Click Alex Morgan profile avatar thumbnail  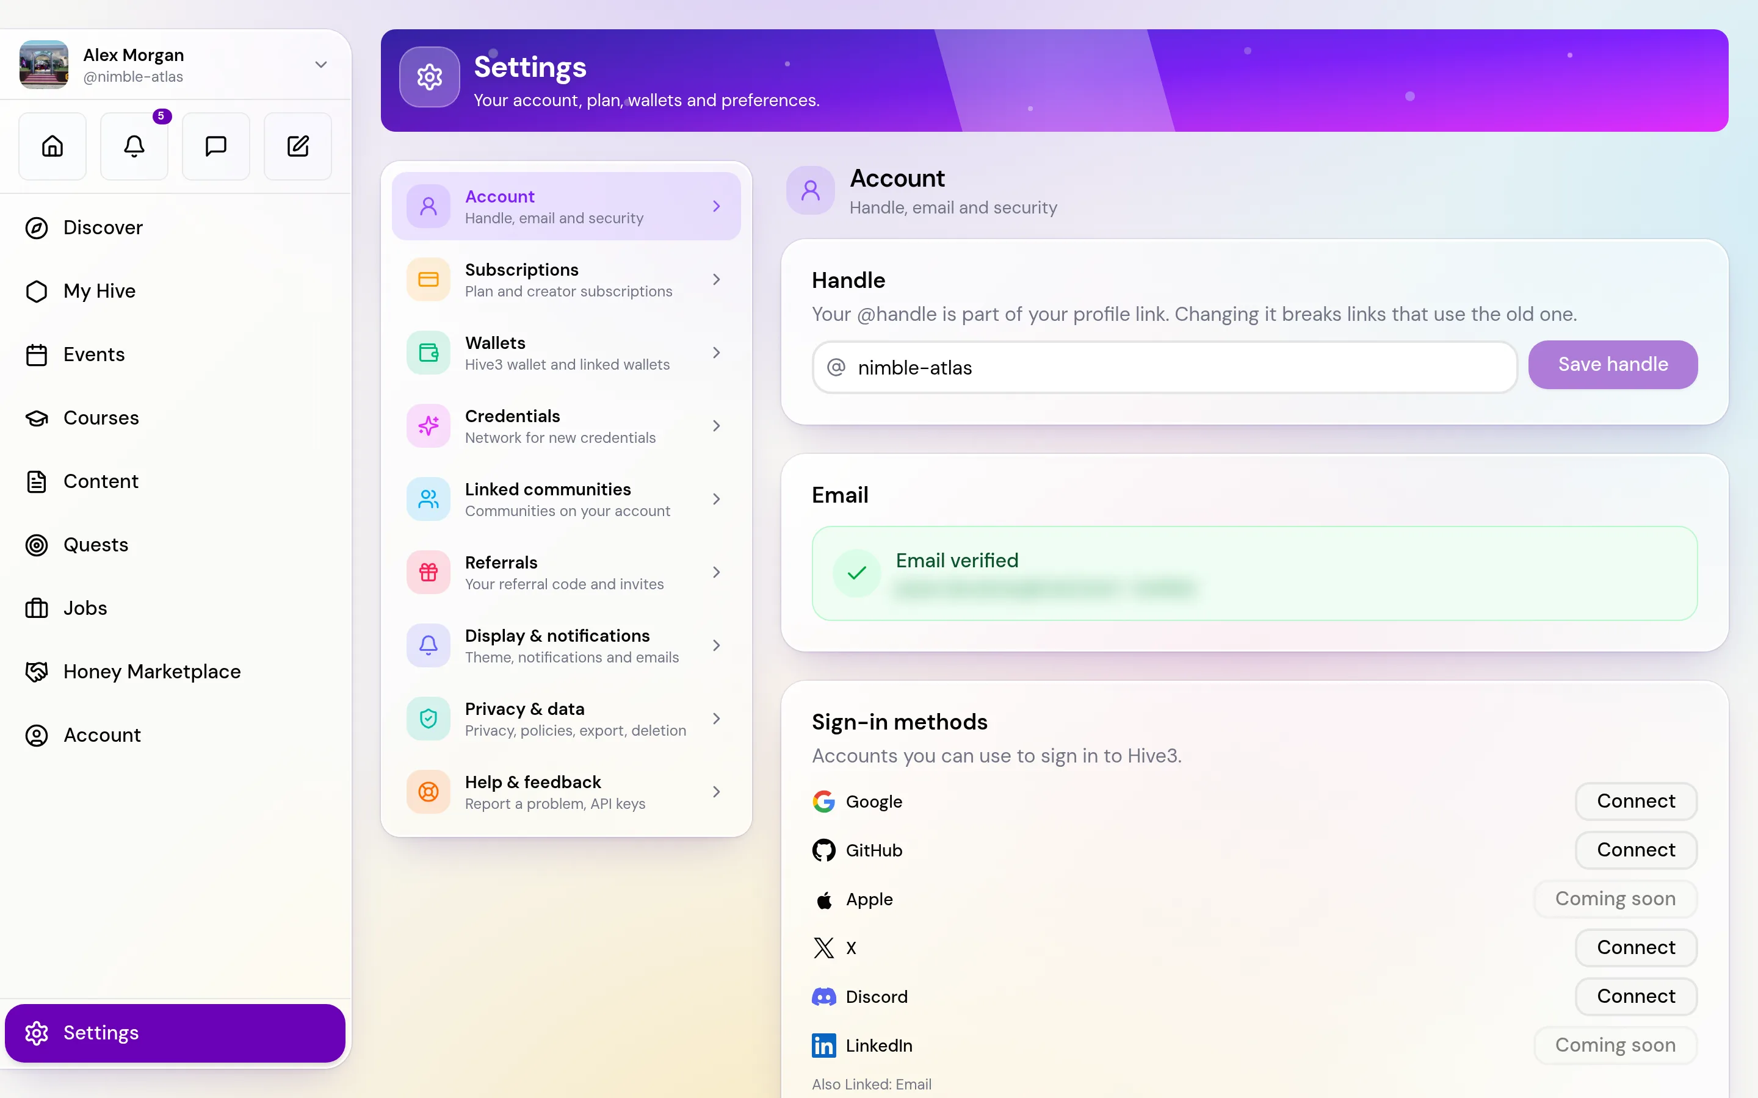click(x=43, y=65)
